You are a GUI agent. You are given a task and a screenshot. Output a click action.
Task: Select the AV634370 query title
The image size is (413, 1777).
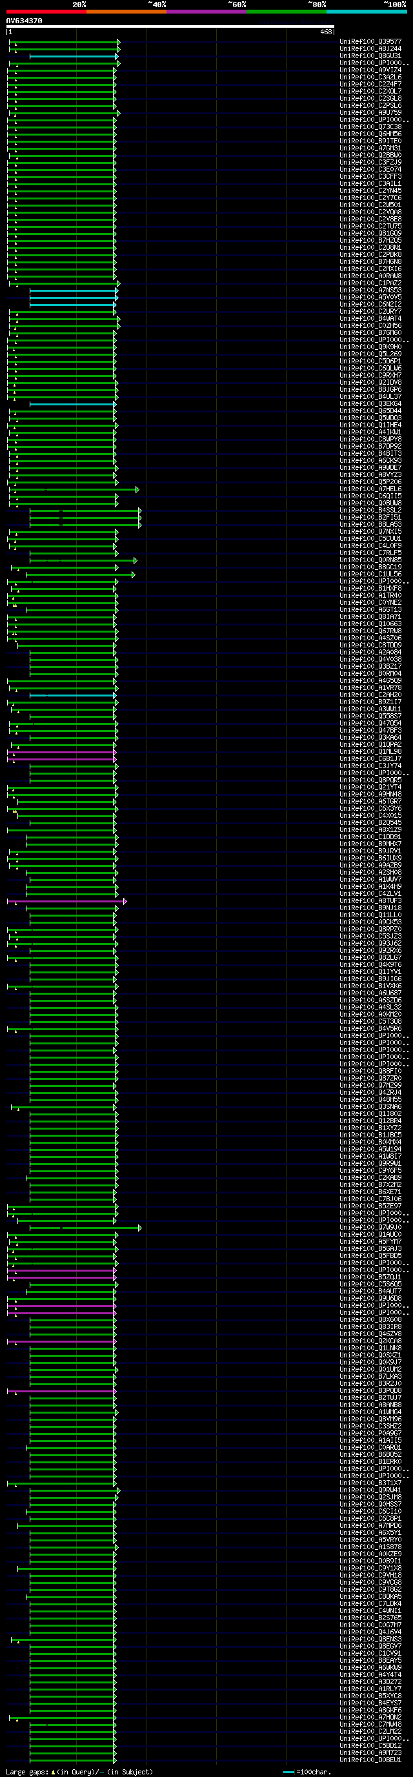click(24, 21)
